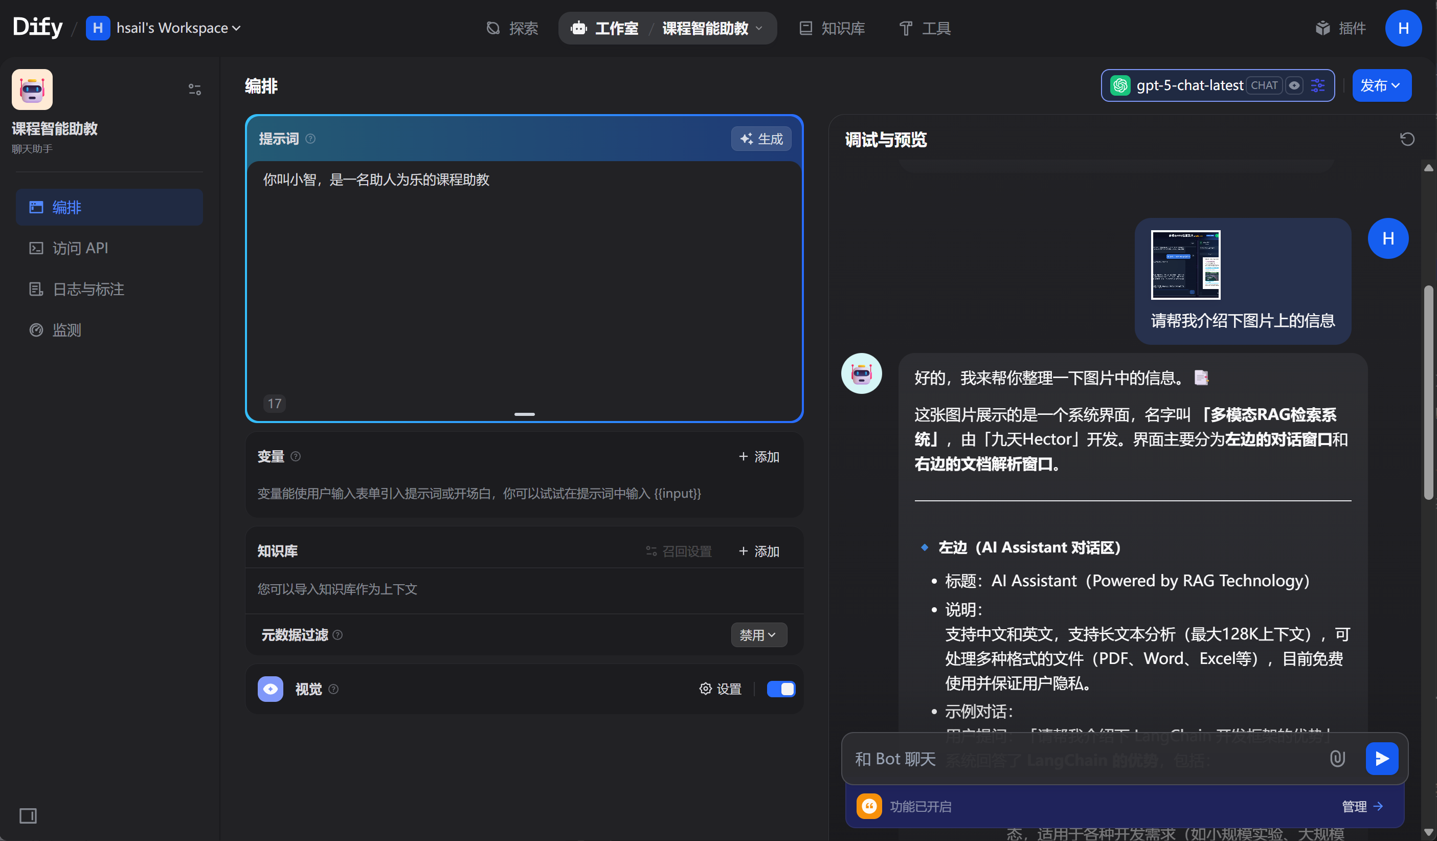Send the chat message

[1382, 759]
